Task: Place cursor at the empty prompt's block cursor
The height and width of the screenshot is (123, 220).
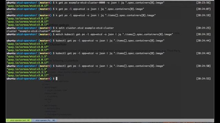Action: (x=56, y=79)
